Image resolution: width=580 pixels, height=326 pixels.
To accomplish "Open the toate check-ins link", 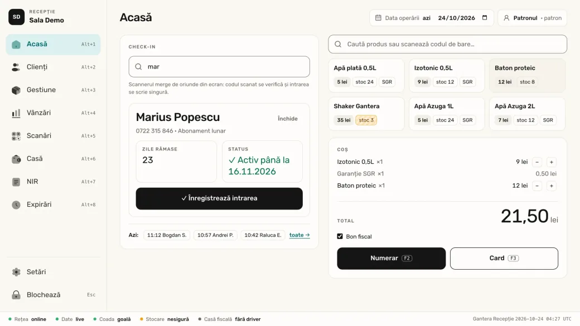I will [299, 235].
